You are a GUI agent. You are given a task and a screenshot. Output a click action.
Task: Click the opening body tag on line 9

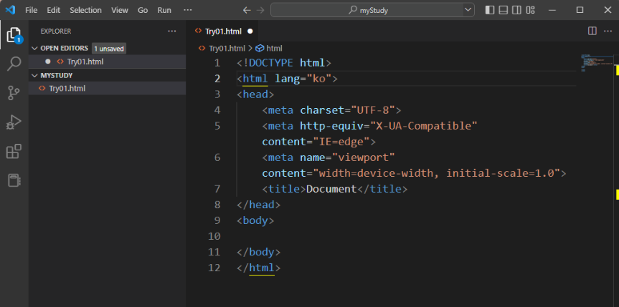point(255,220)
